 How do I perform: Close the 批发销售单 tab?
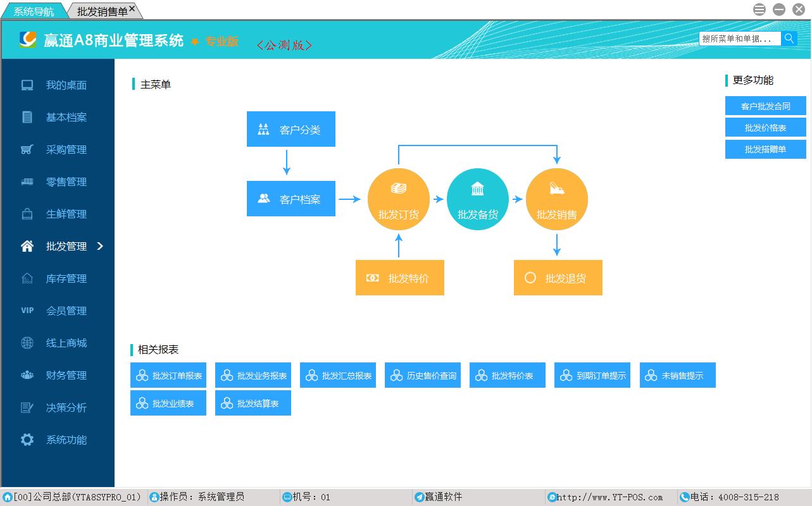tap(132, 8)
